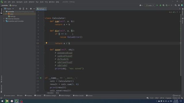Open the Project view selector dropdown

(x=9, y=9)
